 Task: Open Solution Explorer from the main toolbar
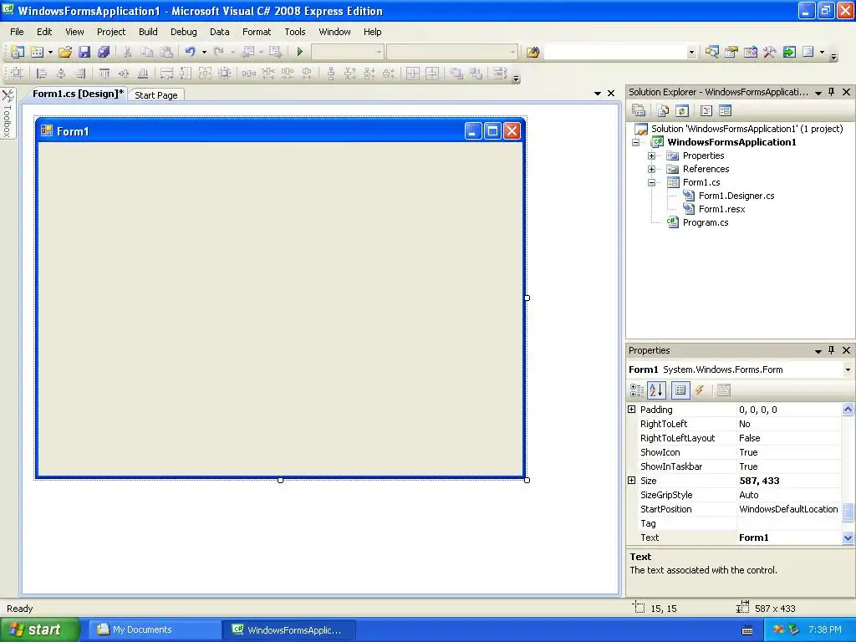coord(712,52)
